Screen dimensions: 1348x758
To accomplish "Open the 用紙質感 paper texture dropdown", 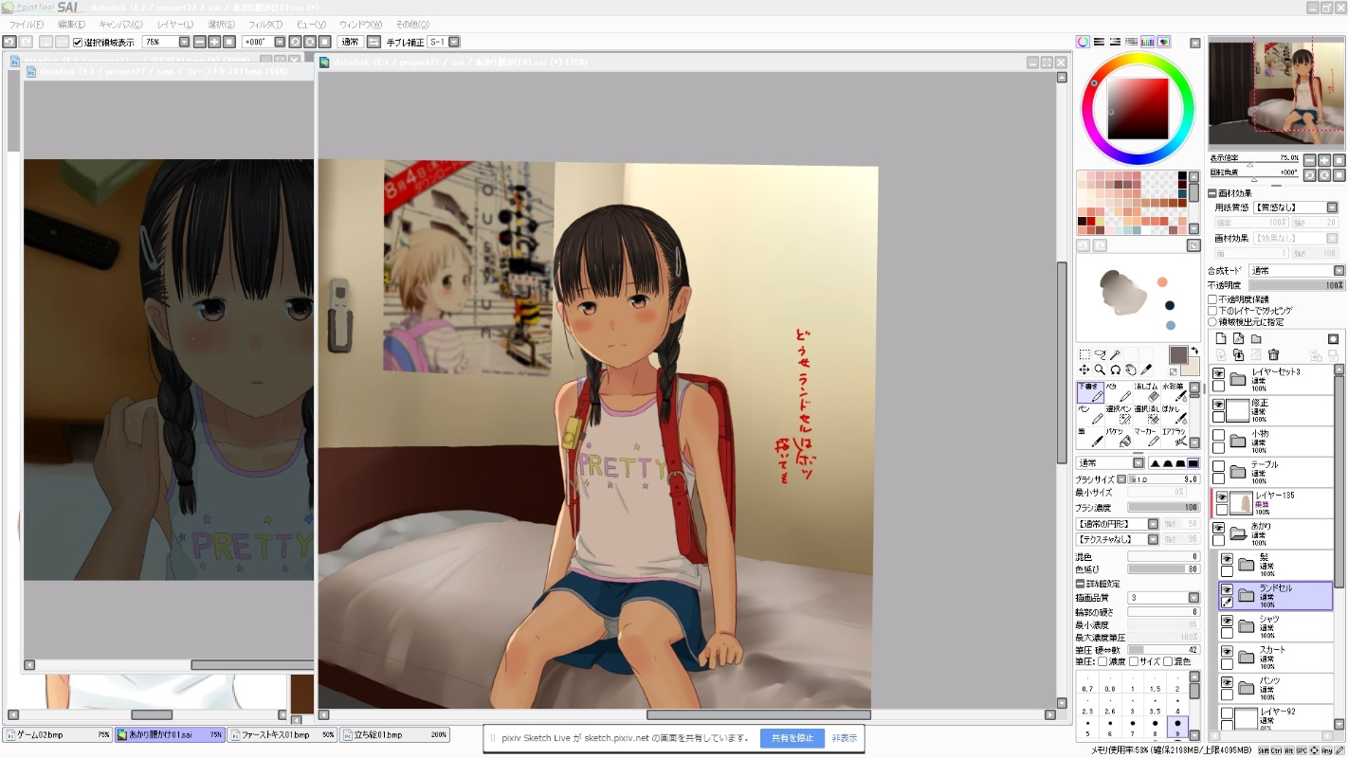I will click(x=1295, y=208).
